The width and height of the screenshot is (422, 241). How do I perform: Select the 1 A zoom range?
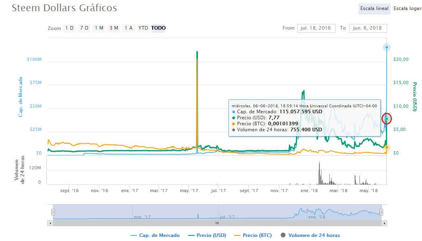pyautogui.click(x=128, y=28)
